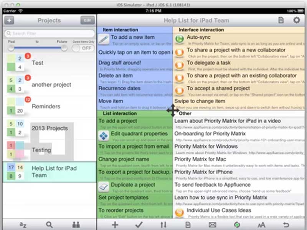This screenshot has height=230, width=307.
Task: Open On-boarding for Priority Matrix link
Action: [x=239, y=136]
